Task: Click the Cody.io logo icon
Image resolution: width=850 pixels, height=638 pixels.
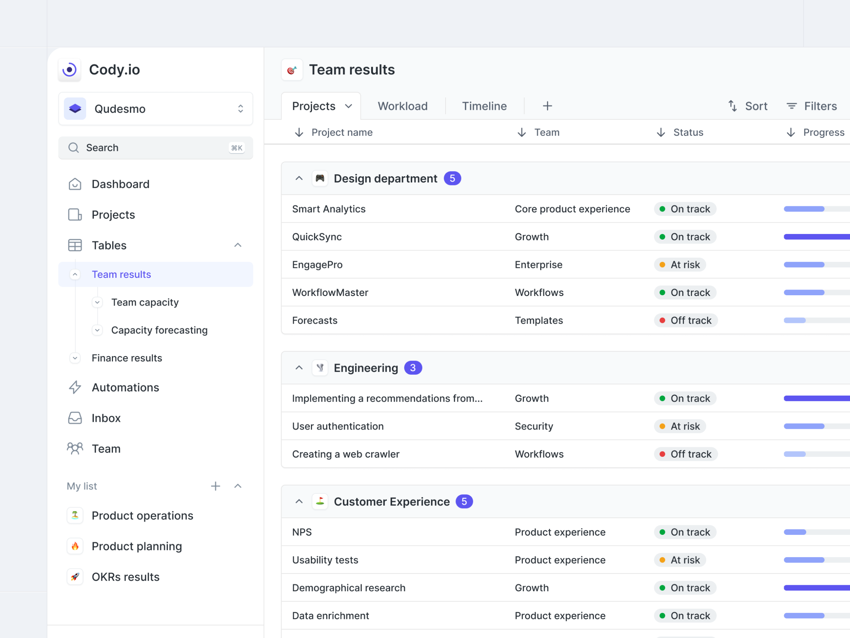Action: tap(69, 69)
